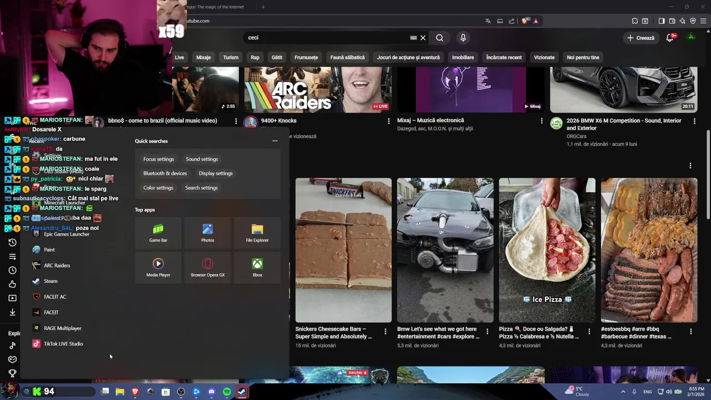This screenshot has height=400, width=711.
Task: Open the YouTube sidebar Watch later clock
Action: click(x=12, y=271)
